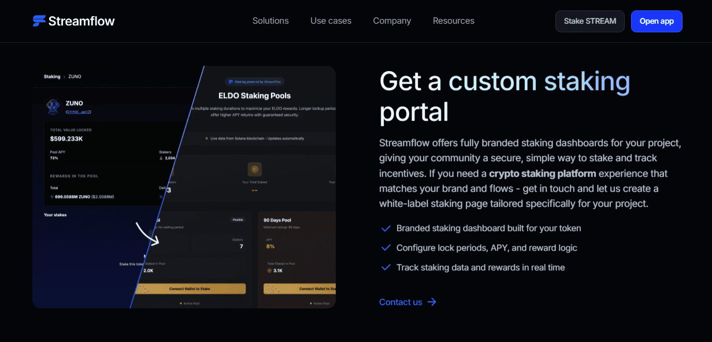
Task: Click the Streamflow wordmark text
Action: [x=81, y=21]
